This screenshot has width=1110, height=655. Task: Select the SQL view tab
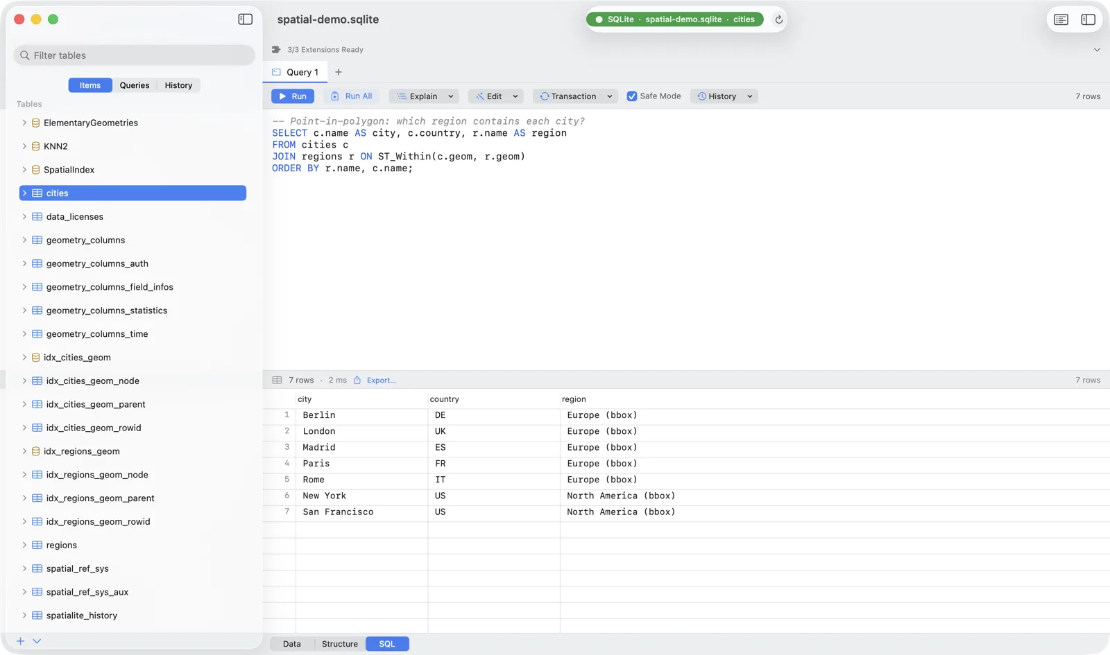tap(387, 644)
